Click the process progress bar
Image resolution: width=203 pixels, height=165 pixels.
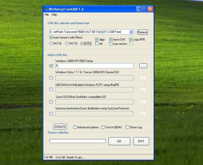click(x=77, y=141)
